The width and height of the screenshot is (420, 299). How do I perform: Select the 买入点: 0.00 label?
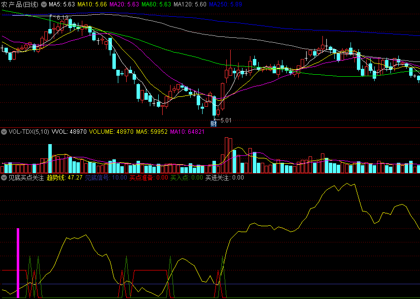tap(187, 178)
